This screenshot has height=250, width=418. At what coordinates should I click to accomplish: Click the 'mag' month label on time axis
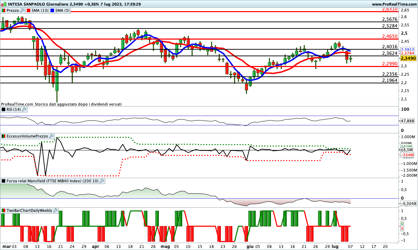click(165, 246)
